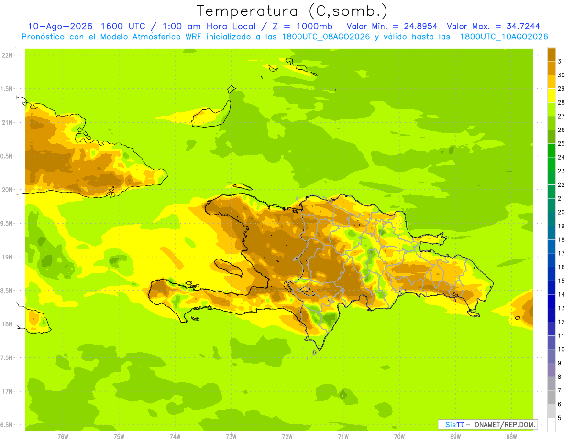Image resolution: width=574 pixels, height=443 pixels.
Task: Click the legend value '14'
Action: click(x=562, y=294)
